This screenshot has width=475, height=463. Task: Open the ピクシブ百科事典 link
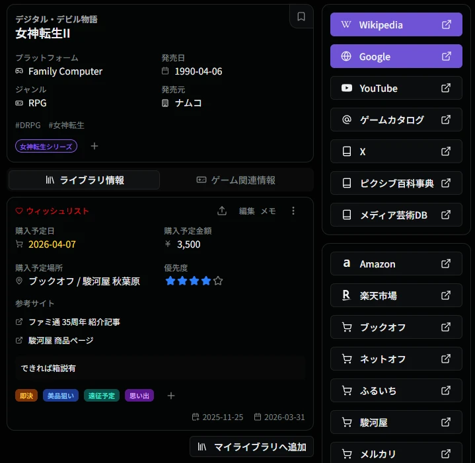point(396,183)
